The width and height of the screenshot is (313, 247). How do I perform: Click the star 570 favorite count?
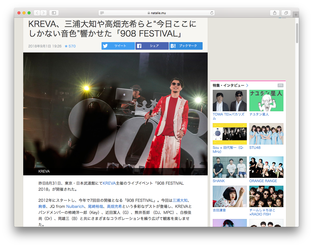point(70,46)
